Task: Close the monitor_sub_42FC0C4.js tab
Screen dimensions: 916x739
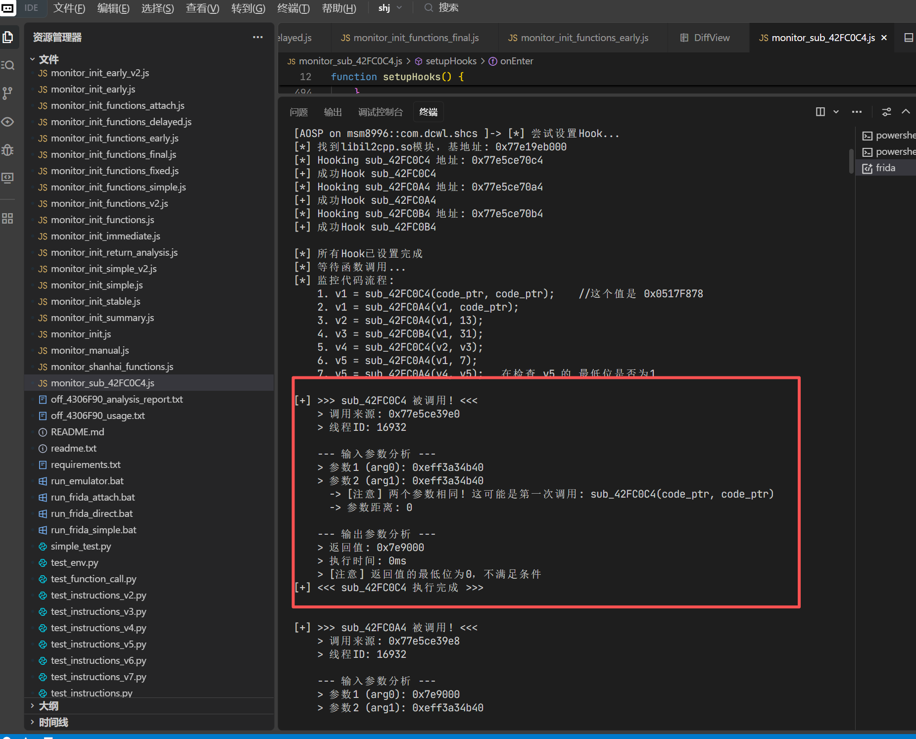Action: (884, 38)
